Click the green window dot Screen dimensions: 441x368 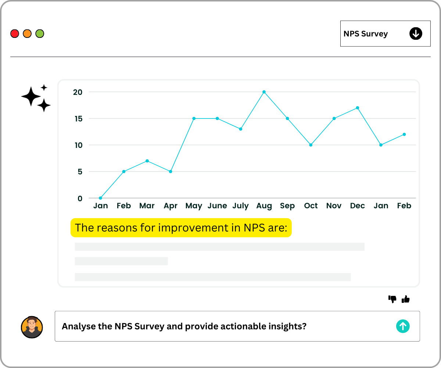[x=40, y=34]
